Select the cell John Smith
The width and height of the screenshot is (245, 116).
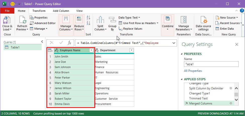(x=74, y=56)
